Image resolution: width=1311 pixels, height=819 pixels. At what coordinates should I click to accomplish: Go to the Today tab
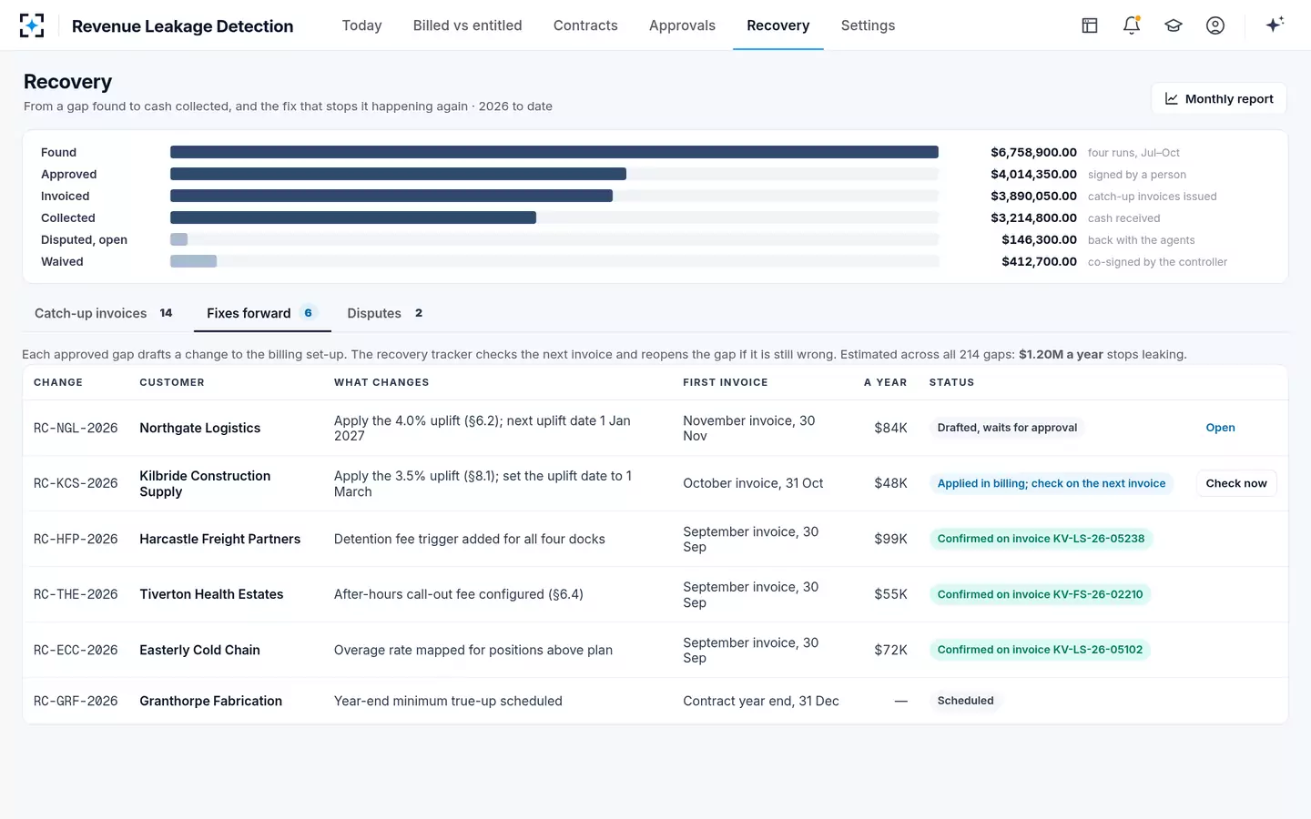[x=361, y=25]
